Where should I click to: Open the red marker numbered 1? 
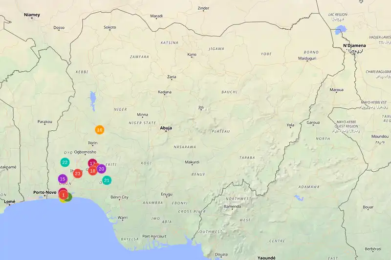pyautogui.click(x=63, y=195)
